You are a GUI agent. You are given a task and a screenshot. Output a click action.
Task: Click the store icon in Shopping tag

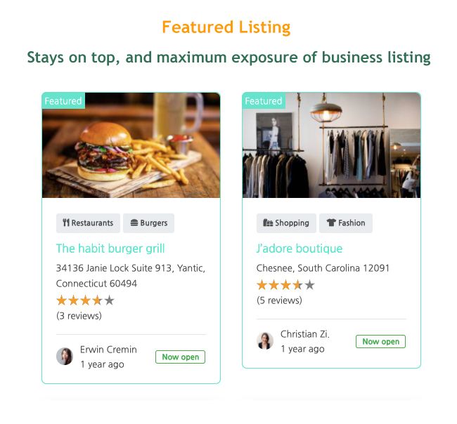[267, 223]
